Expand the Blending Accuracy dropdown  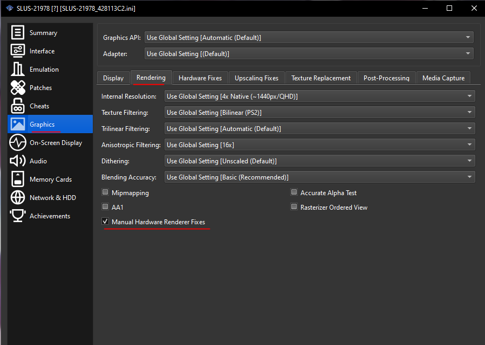pos(319,177)
